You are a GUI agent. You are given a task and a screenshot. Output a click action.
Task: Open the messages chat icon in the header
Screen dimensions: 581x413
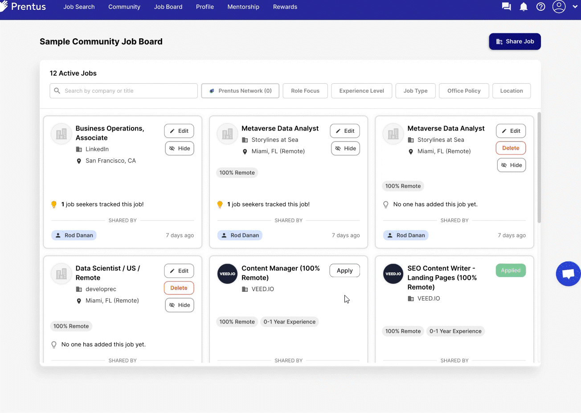(x=506, y=7)
